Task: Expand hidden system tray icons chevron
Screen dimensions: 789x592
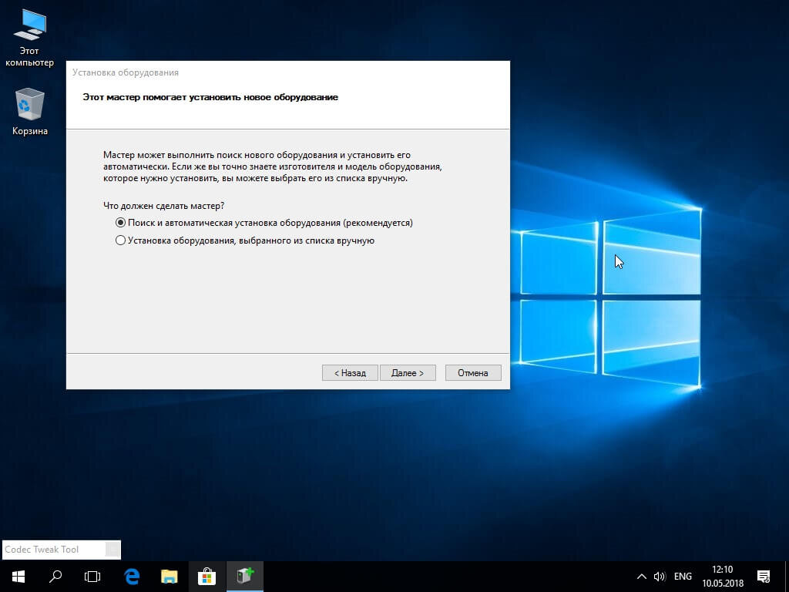Action: point(642,577)
